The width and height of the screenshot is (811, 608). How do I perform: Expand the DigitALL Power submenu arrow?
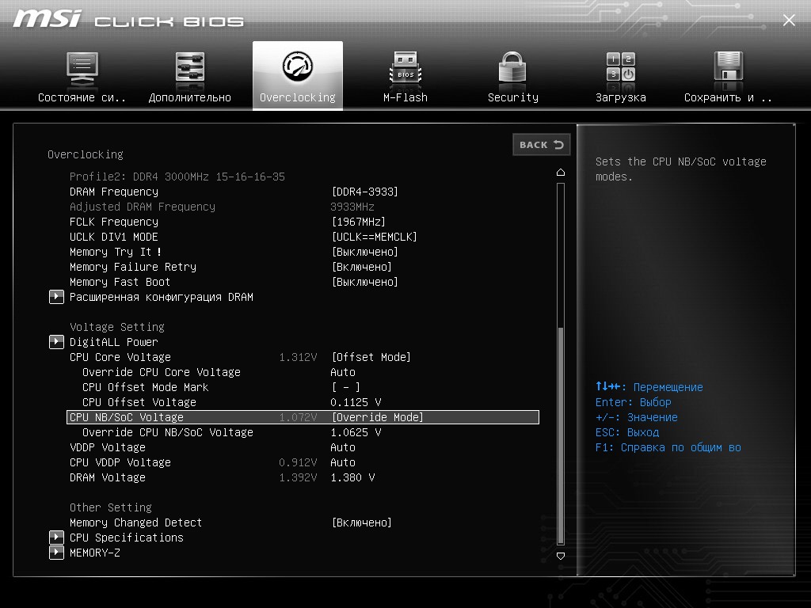pyautogui.click(x=56, y=342)
